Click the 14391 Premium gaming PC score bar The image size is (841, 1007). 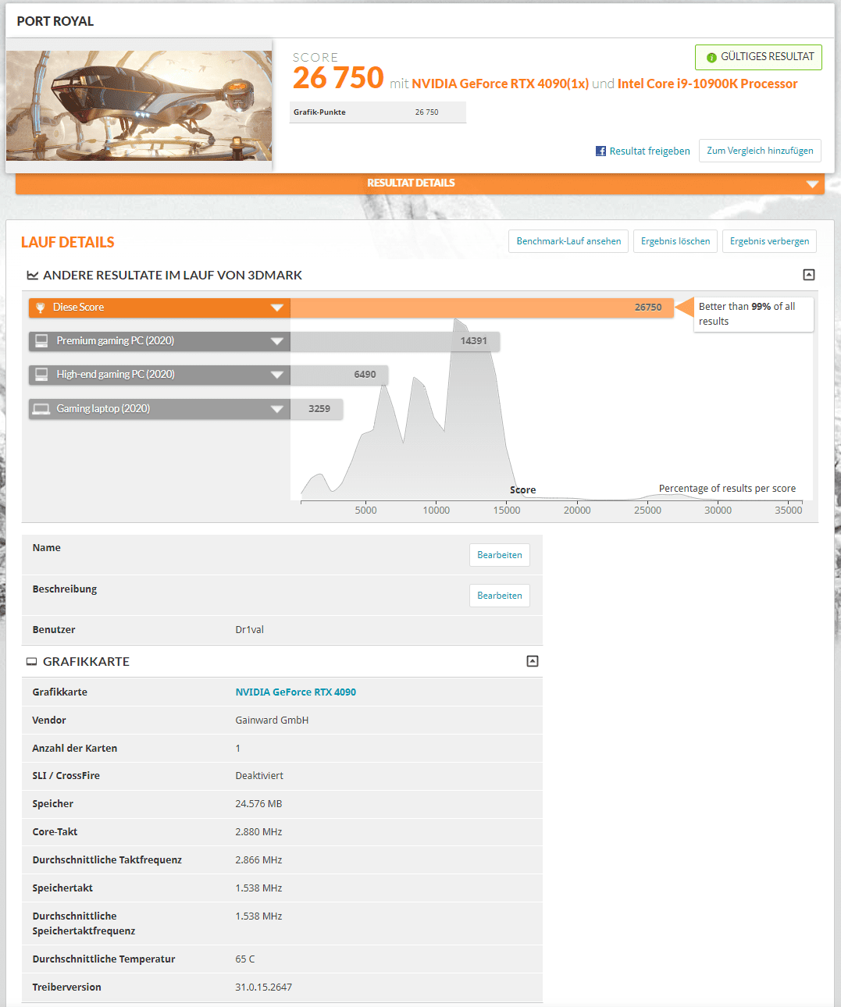click(x=395, y=341)
